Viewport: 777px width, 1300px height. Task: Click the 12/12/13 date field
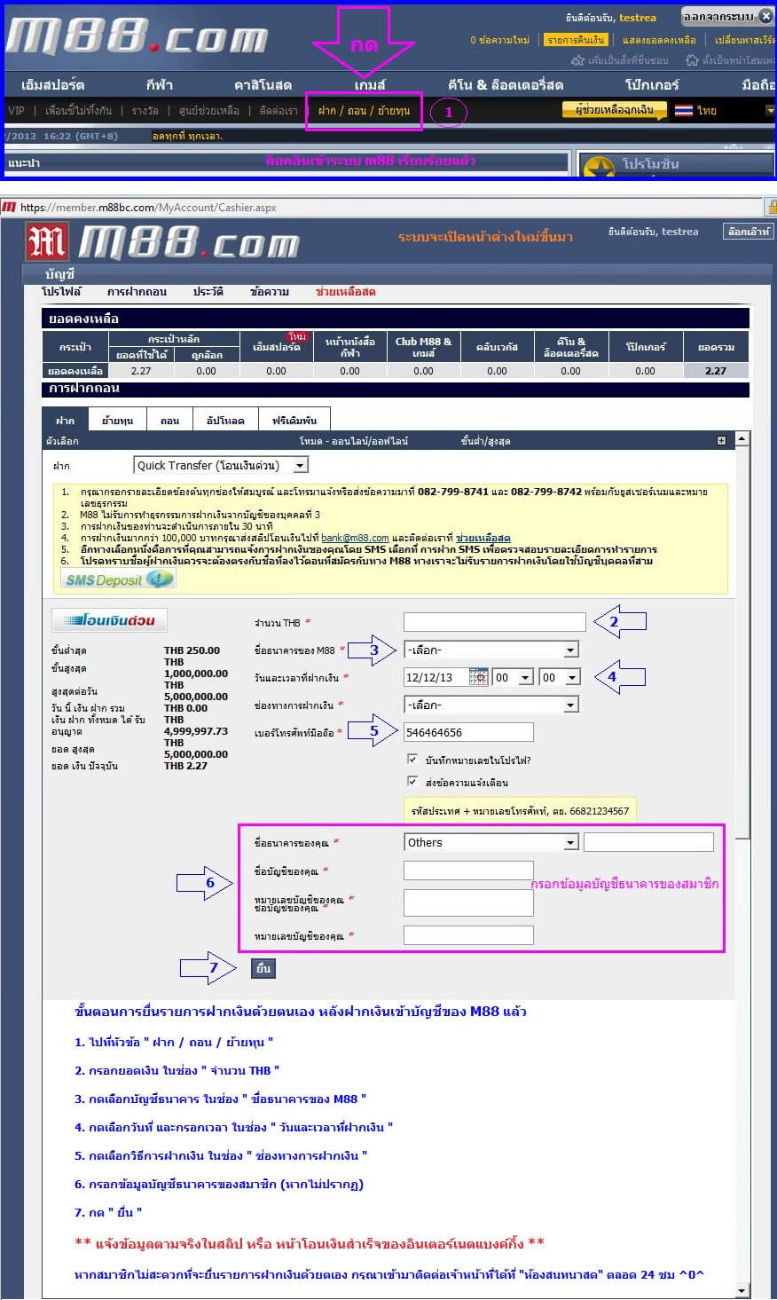[436, 677]
